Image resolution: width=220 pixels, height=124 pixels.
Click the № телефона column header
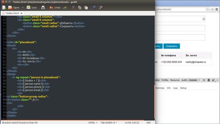(x=168, y=55)
